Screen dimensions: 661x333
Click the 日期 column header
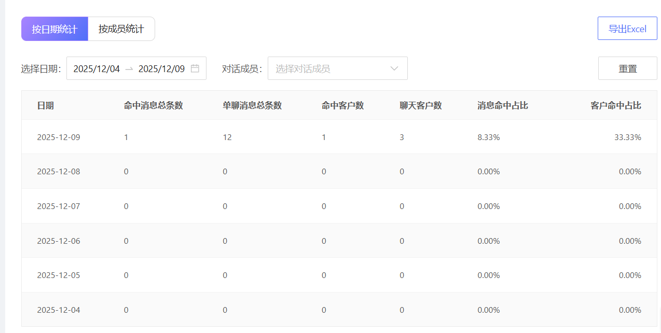pos(46,106)
